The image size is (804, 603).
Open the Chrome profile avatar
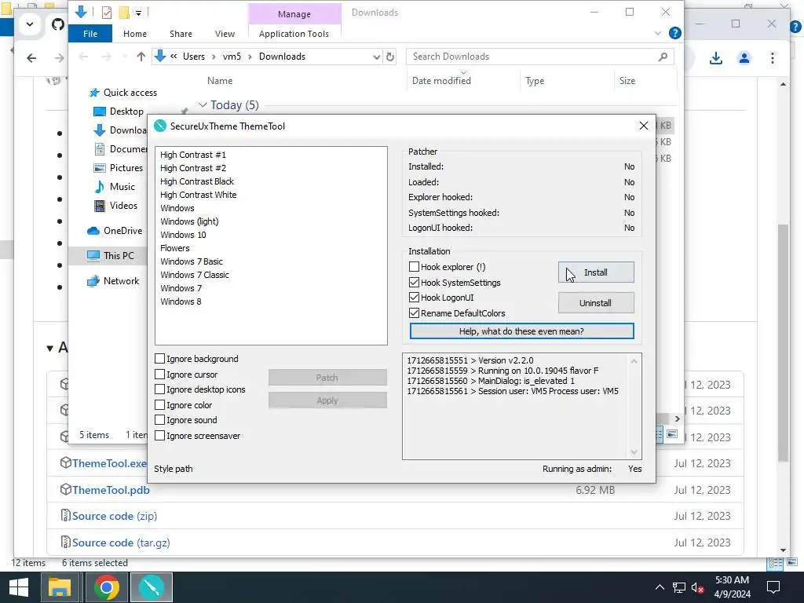click(x=744, y=58)
